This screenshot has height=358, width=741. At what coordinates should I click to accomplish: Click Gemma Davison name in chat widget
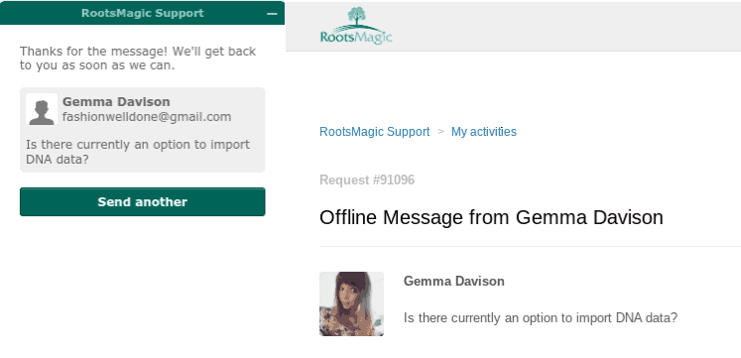(x=116, y=101)
